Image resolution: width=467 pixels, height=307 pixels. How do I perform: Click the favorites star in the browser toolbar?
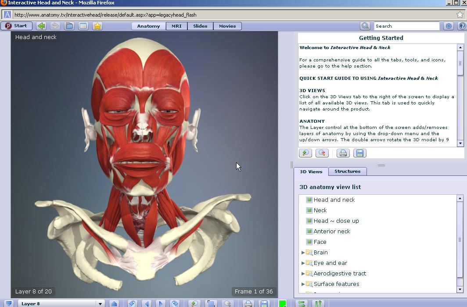pyautogui.click(x=97, y=26)
